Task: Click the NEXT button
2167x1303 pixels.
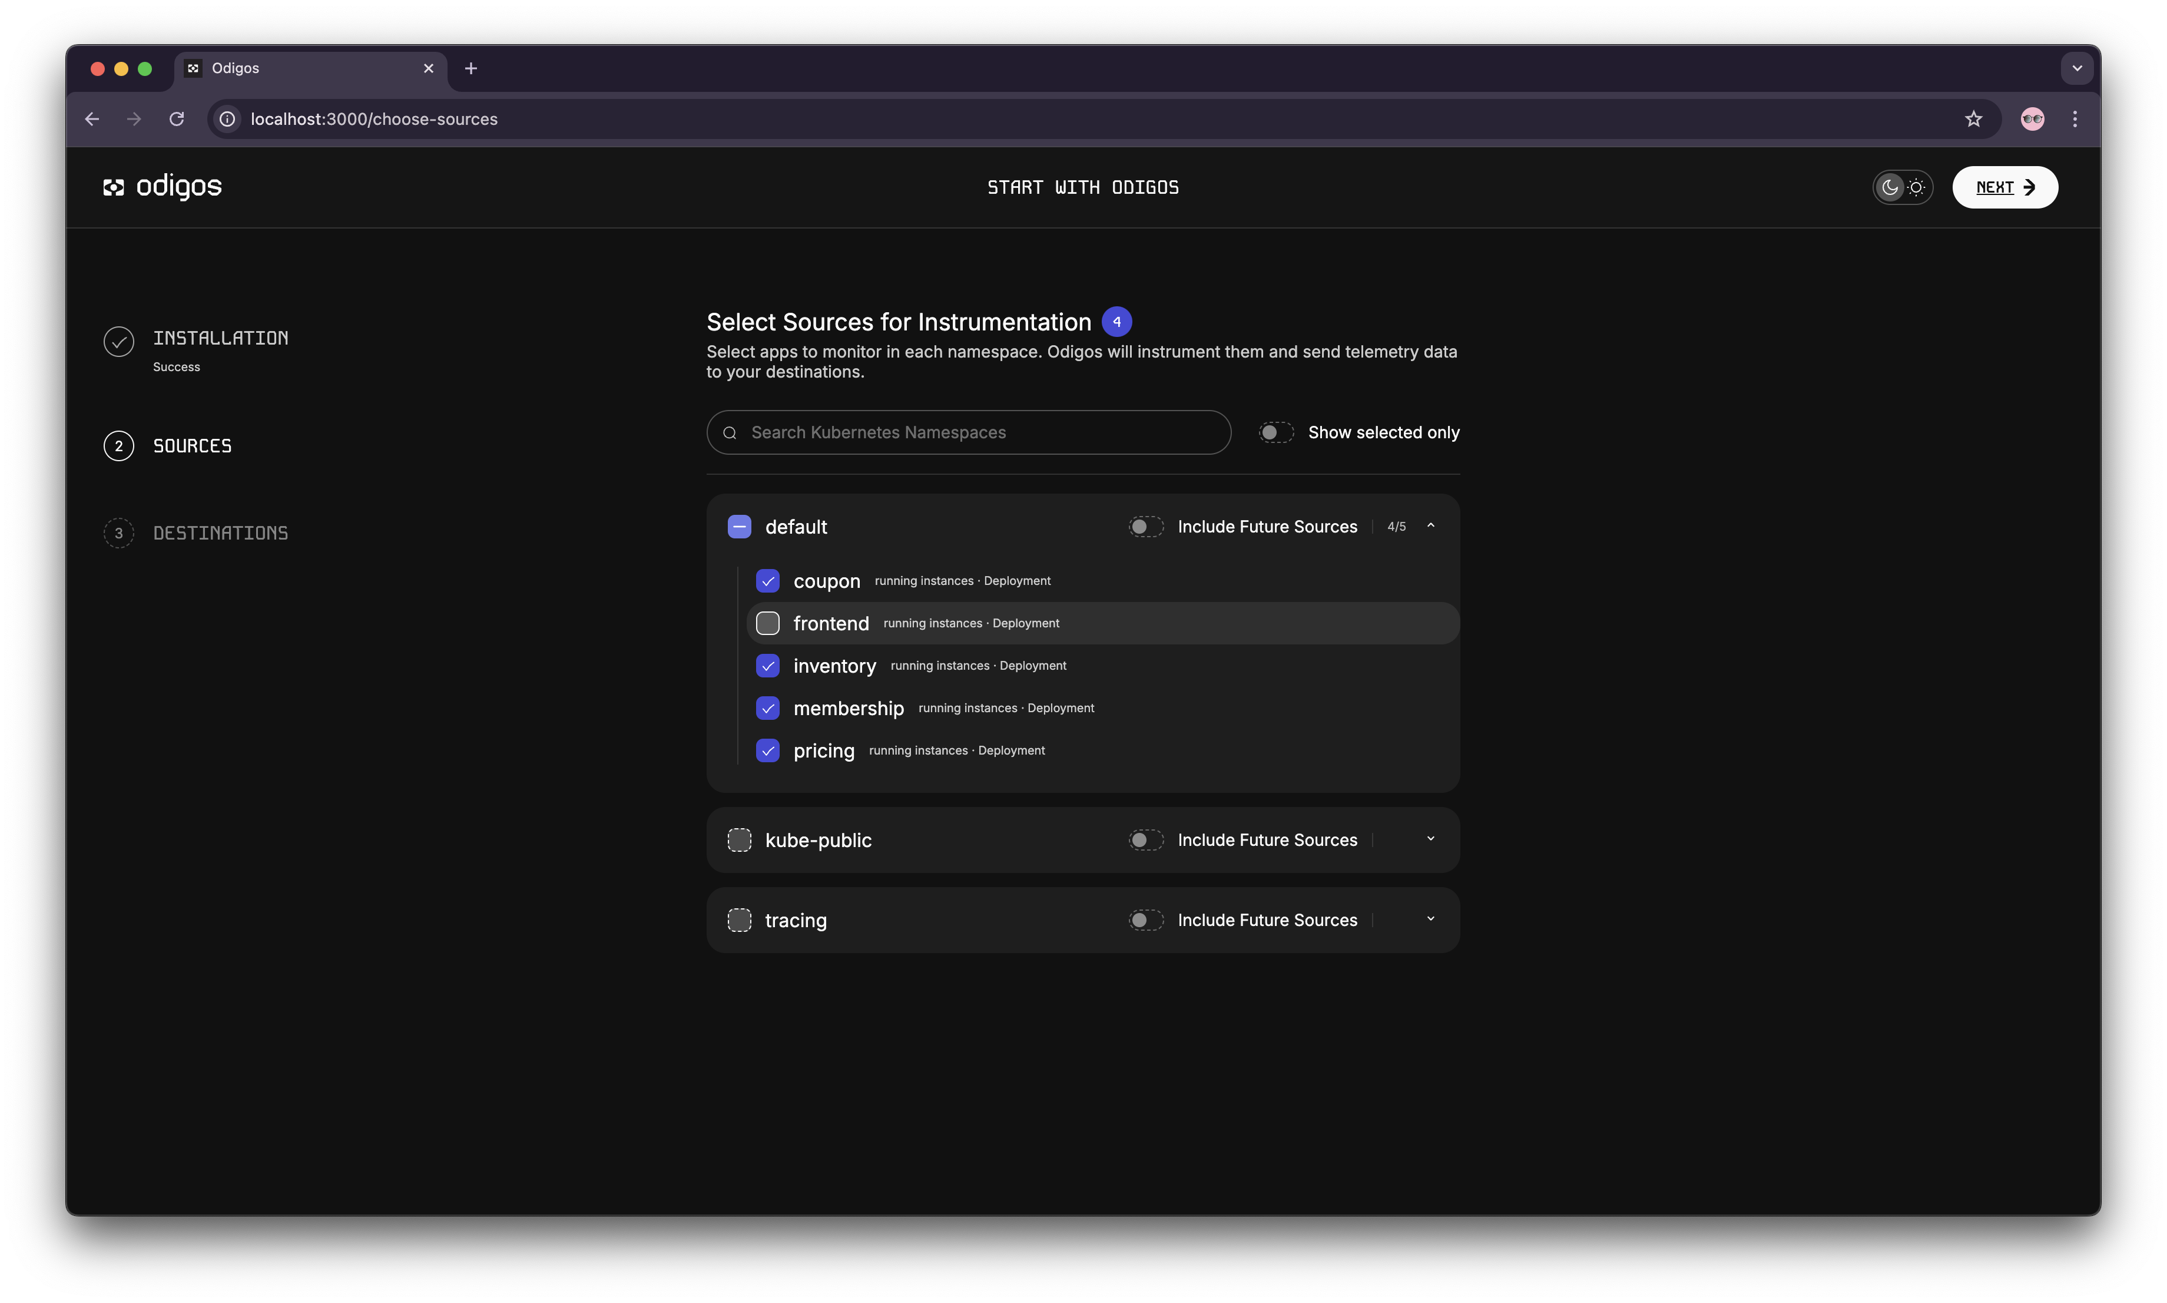Action: pos(2004,187)
